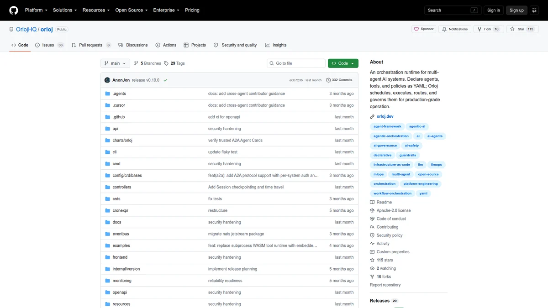Click the Readme book icon

pos(372,202)
